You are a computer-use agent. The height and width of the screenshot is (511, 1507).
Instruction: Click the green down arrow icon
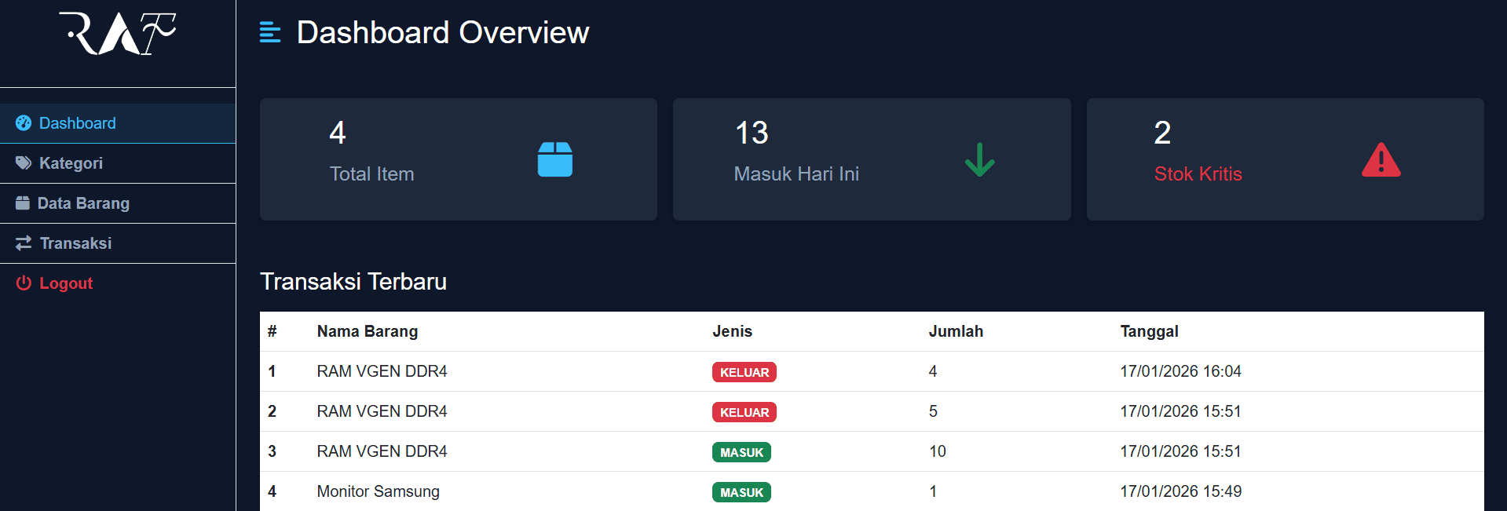[979, 159]
